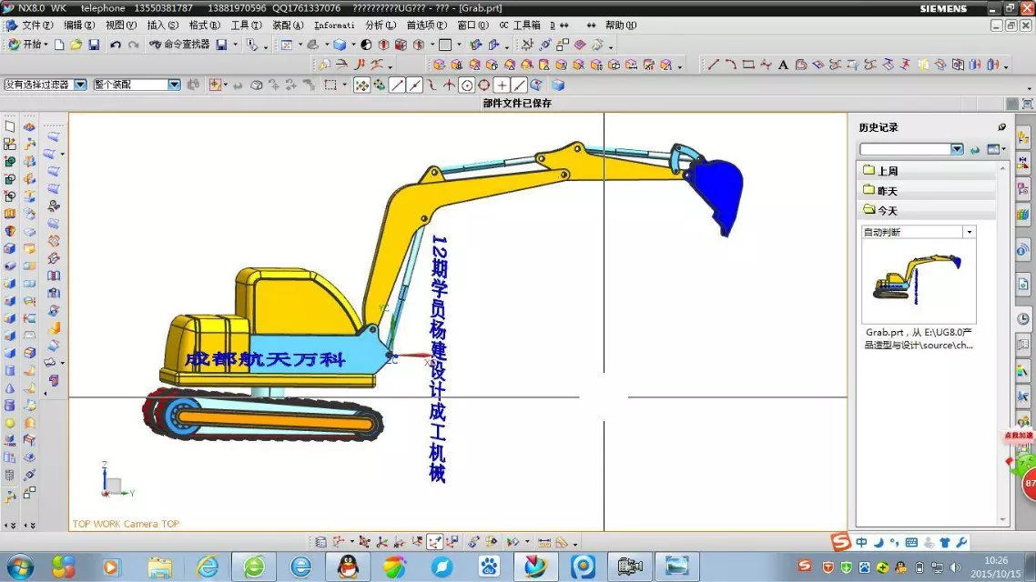The image size is (1036, 582).
Task: Select the Text (A) tool
Action: [x=783, y=65]
